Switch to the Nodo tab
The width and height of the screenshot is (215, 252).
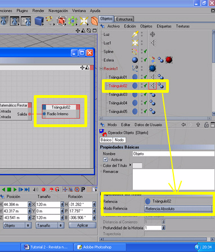click(x=119, y=140)
